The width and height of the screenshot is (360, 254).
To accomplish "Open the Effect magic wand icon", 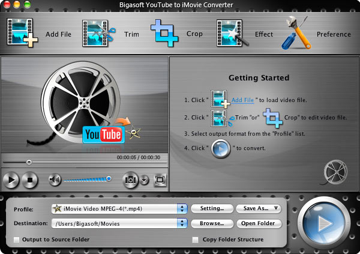I will 232,34.
